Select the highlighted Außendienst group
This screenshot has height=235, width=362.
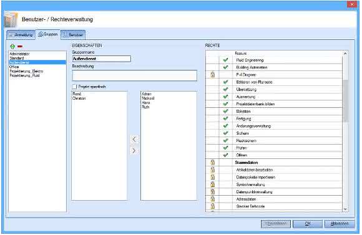(x=37, y=62)
